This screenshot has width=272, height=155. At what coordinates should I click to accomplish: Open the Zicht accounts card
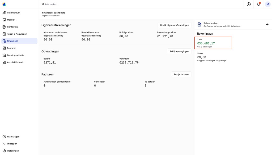tap(213, 43)
